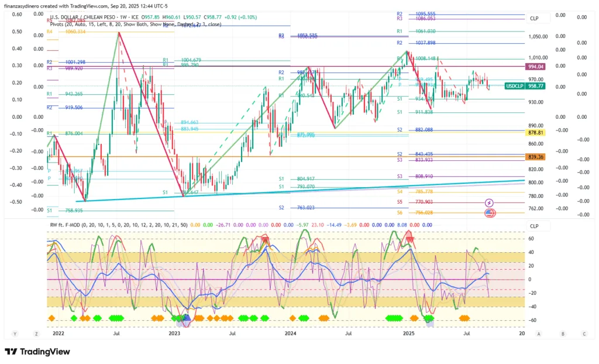Screen dimensions: 599x364
Task: Click the S4 785.778 pivot label
Action: [415, 191]
